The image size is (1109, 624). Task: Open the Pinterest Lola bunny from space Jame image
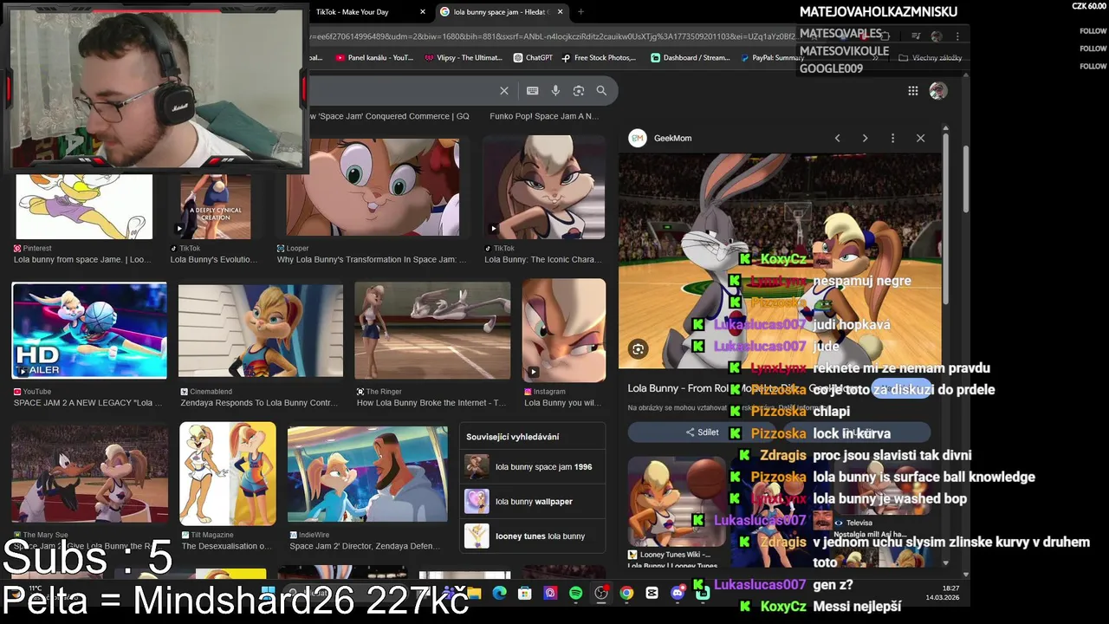[x=84, y=206]
